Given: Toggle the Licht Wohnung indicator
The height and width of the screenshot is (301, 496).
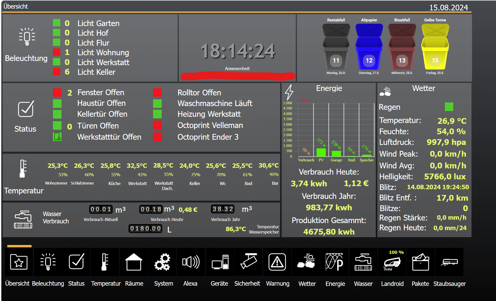Looking at the screenshot, I should pos(57,52).
